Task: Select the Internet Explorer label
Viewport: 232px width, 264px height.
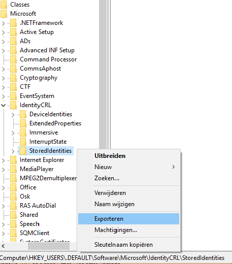Action: pos(42,160)
